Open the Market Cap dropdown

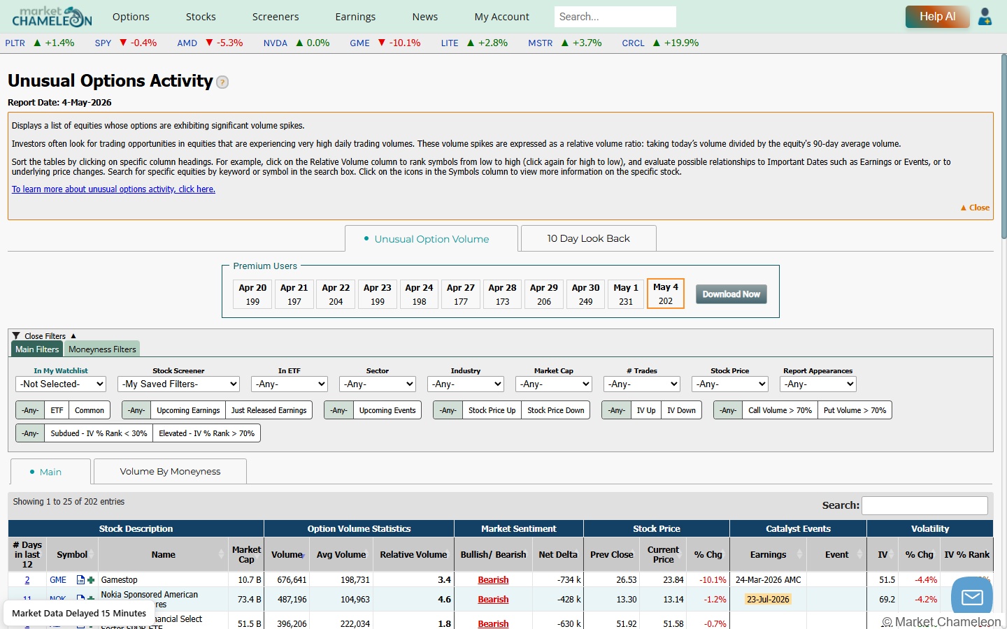(554, 384)
